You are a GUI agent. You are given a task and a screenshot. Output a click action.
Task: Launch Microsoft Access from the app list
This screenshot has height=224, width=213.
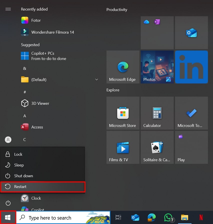point(37,127)
